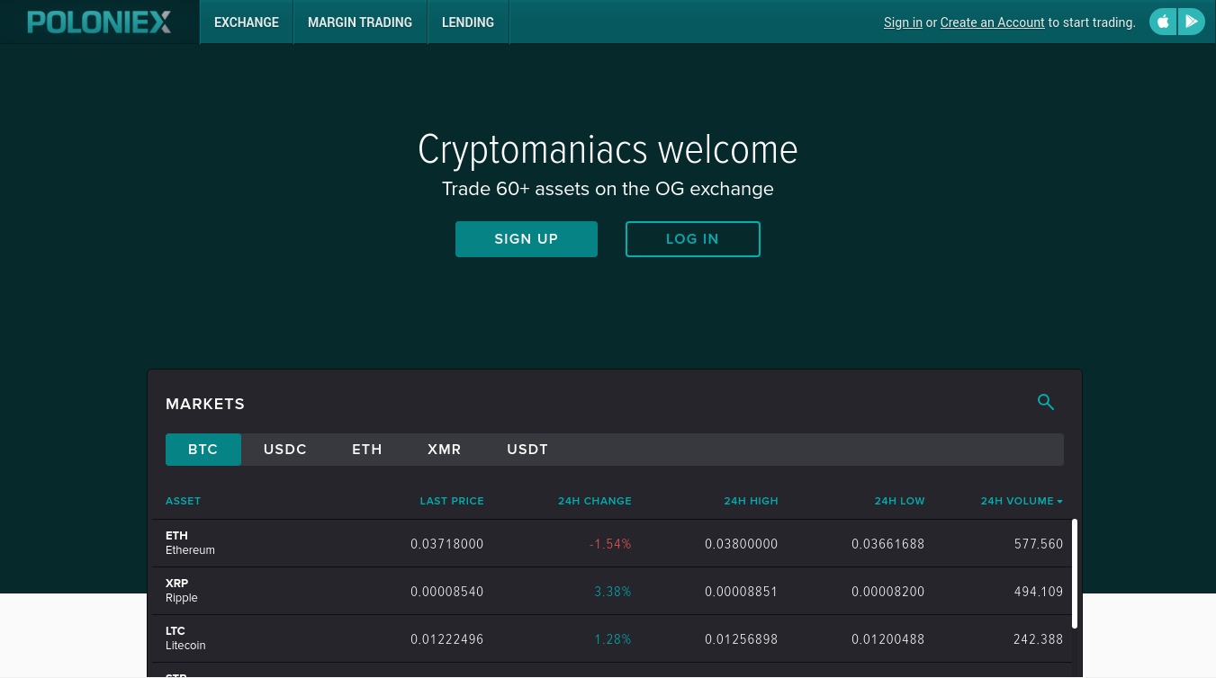The image size is (1216, 678).
Task: Open the Google Play store icon
Action: pos(1191,22)
